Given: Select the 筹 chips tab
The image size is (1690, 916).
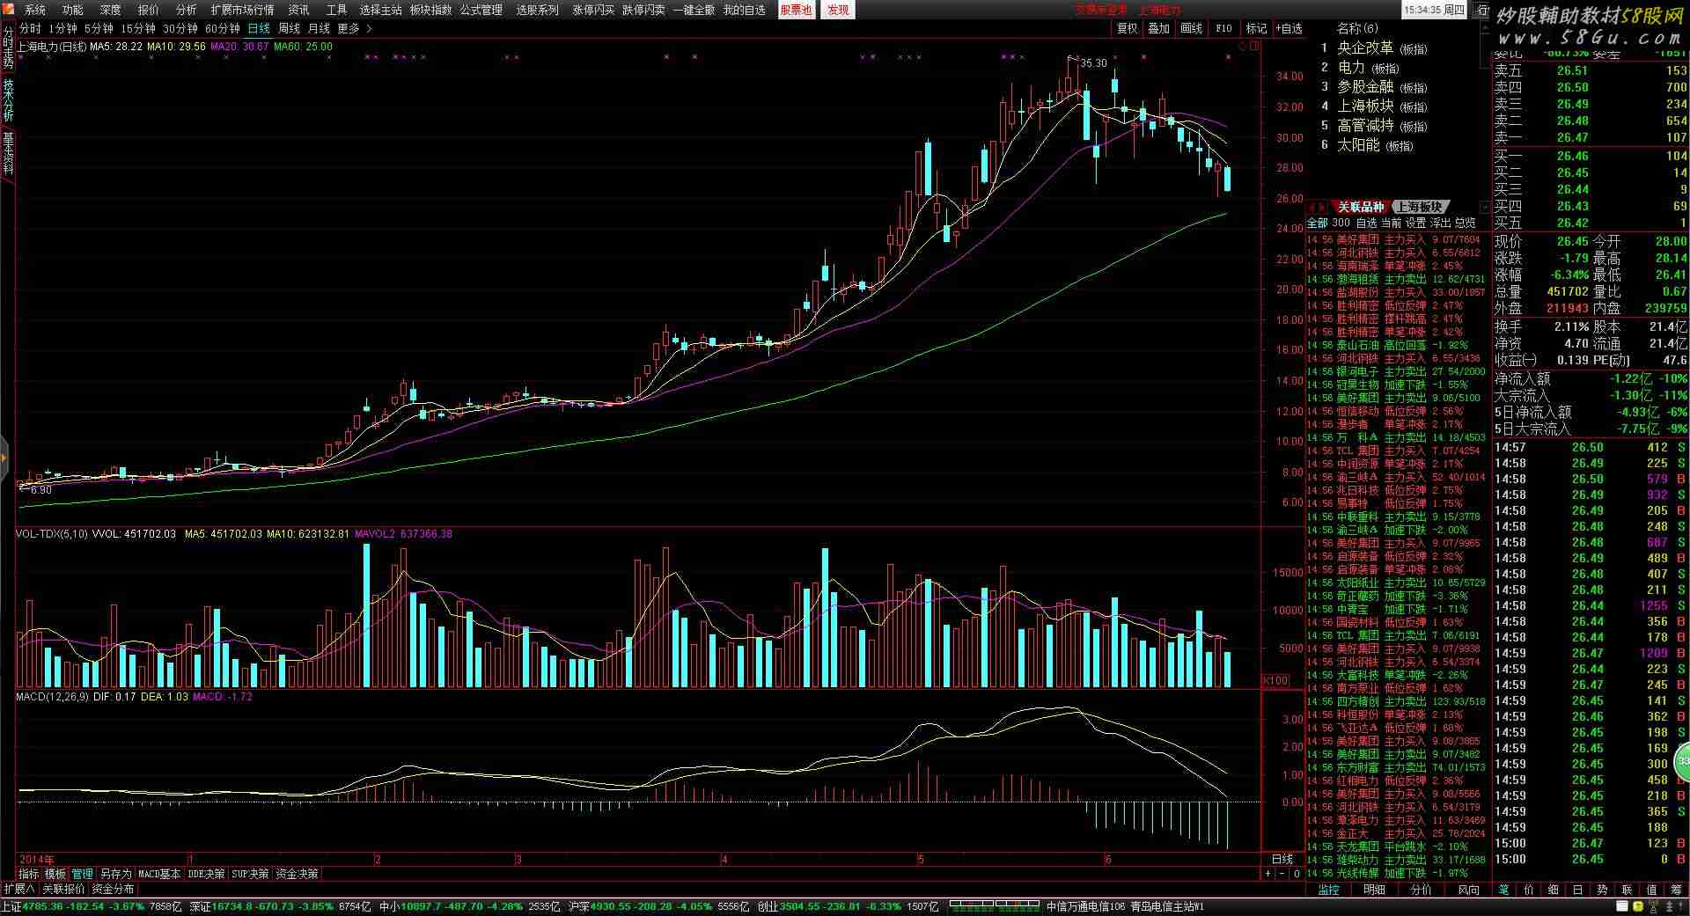Looking at the screenshot, I should tap(1676, 890).
